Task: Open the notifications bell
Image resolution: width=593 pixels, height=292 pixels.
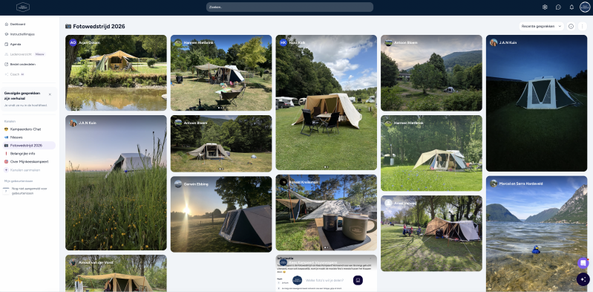Action: pyautogui.click(x=571, y=7)
